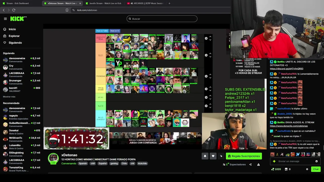The height and width of the screenshot is (182, 324).
Task: Open followed channel keznit1
Action: click(x=22, y=89)
